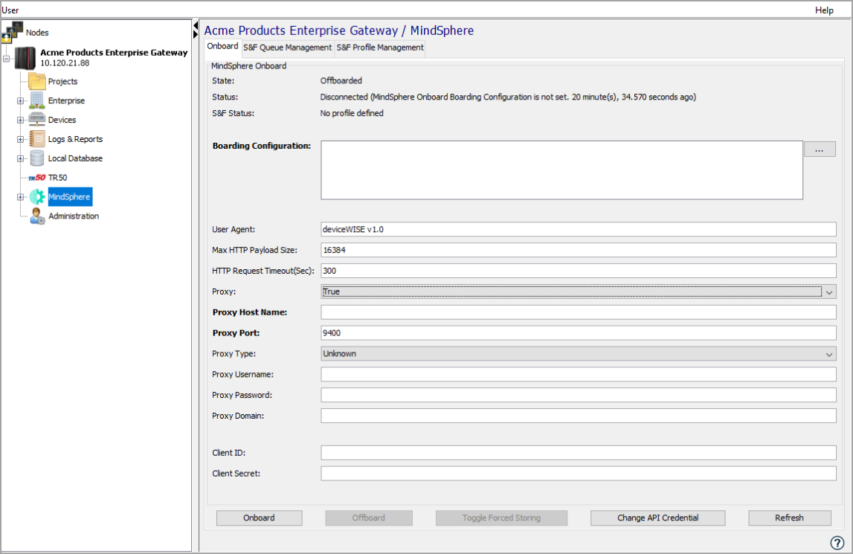This screenshot has width=853, height=554.
Task: Click the Proxy Domain field
Action: coord(579,416)
